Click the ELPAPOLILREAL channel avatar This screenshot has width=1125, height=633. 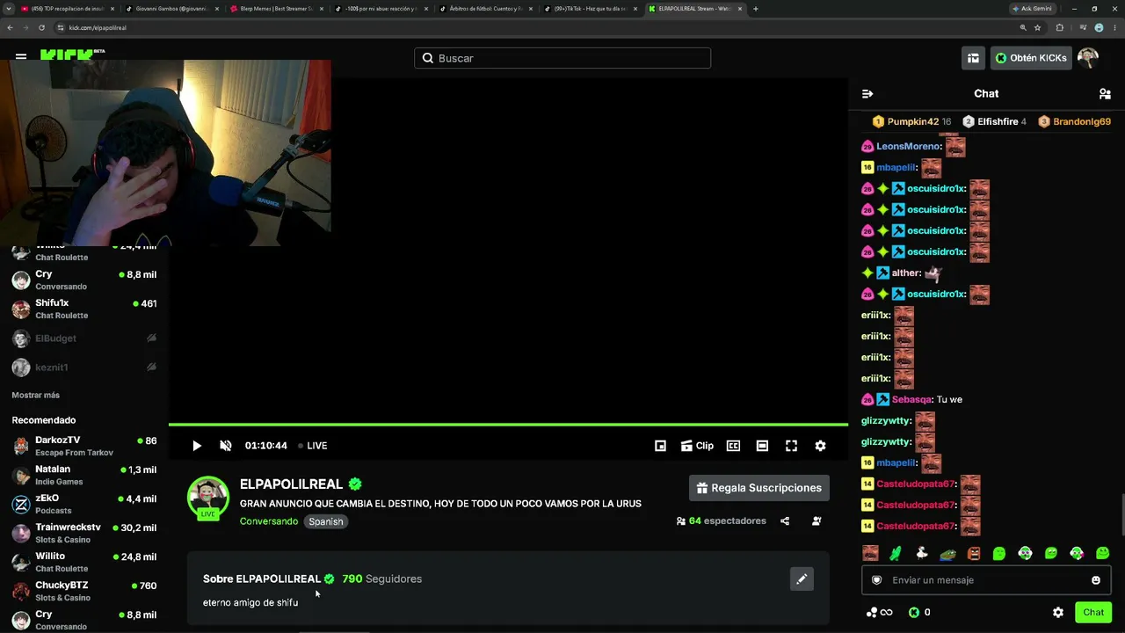[x=208, y=498]
